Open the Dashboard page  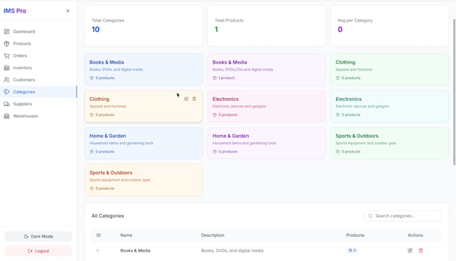(38, 32)
